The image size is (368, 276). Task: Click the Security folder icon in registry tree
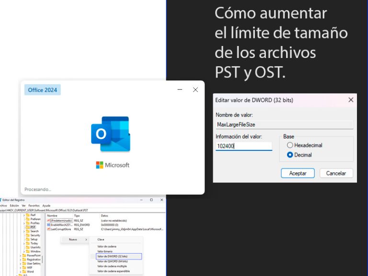click(x=28, y=235)
